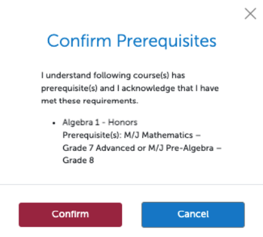Image resolution: width=263 pixels, height=237 pixels.
Task: Click 'met these requirements.' sentence ending
Action: coord(89,101)
